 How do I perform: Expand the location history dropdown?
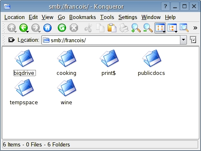(x=183, y=40)
